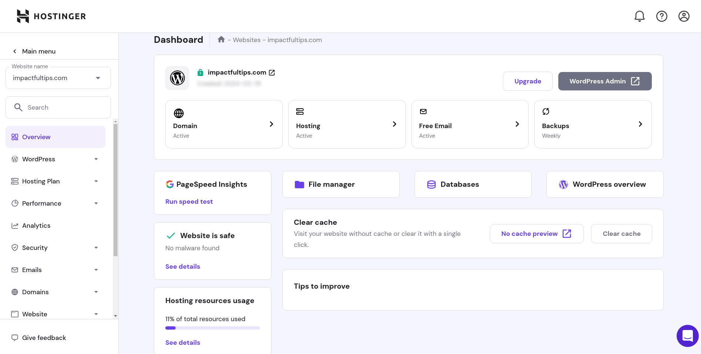Click the sidebar Search field
The height and width of the screenshot is (354, 701).
click(58, 107)
